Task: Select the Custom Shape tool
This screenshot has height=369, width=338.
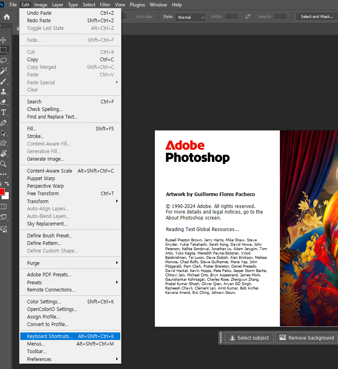Action: 4,143
